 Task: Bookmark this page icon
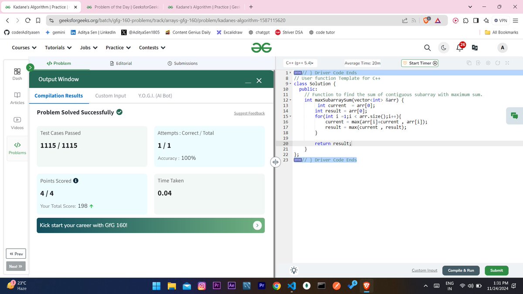coord(38,20)
